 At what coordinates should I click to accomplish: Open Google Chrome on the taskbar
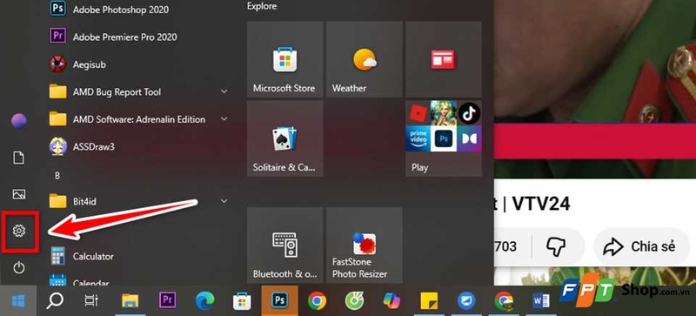317,301
